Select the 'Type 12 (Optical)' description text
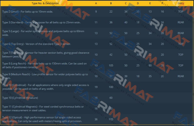The image size is (194, 126). (42, 119)
